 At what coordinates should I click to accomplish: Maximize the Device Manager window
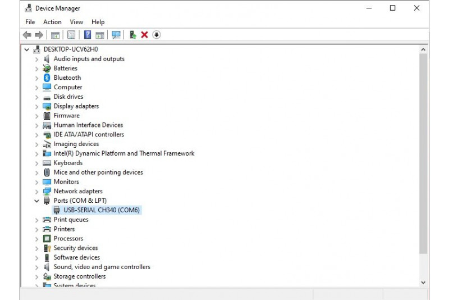coord(392,8)
